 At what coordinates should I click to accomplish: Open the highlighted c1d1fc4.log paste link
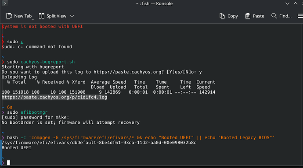tap(54, 97)
